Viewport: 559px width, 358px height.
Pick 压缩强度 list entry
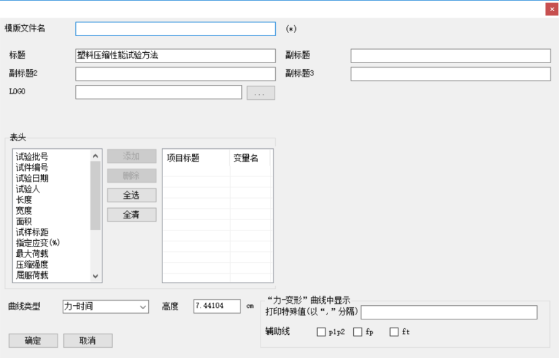pyautogui.click(x=32, y=265)
